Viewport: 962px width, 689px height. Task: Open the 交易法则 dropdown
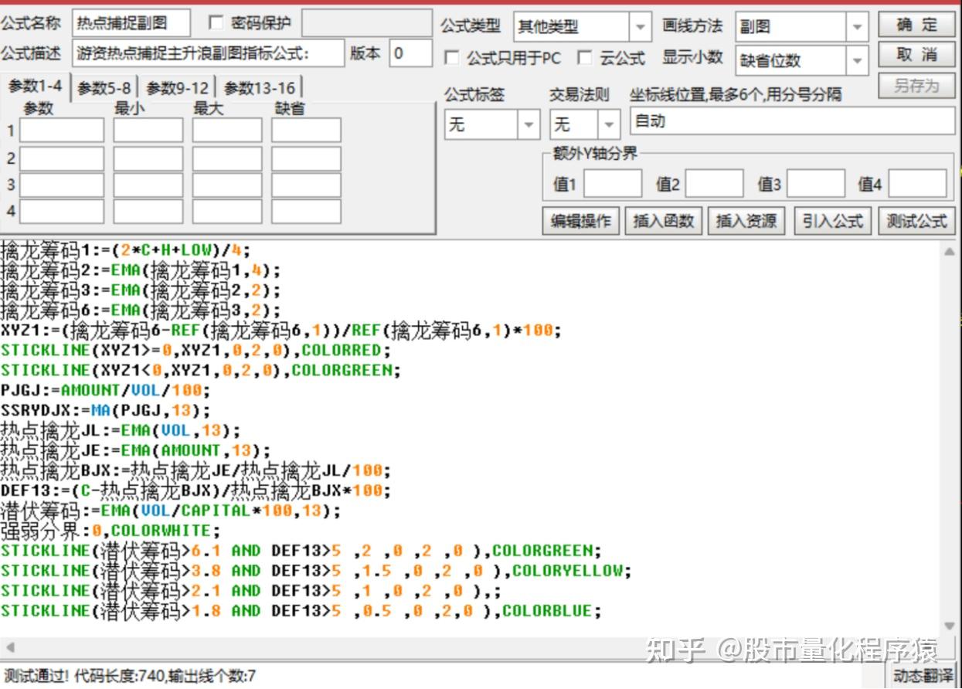(x=610, y=124)
